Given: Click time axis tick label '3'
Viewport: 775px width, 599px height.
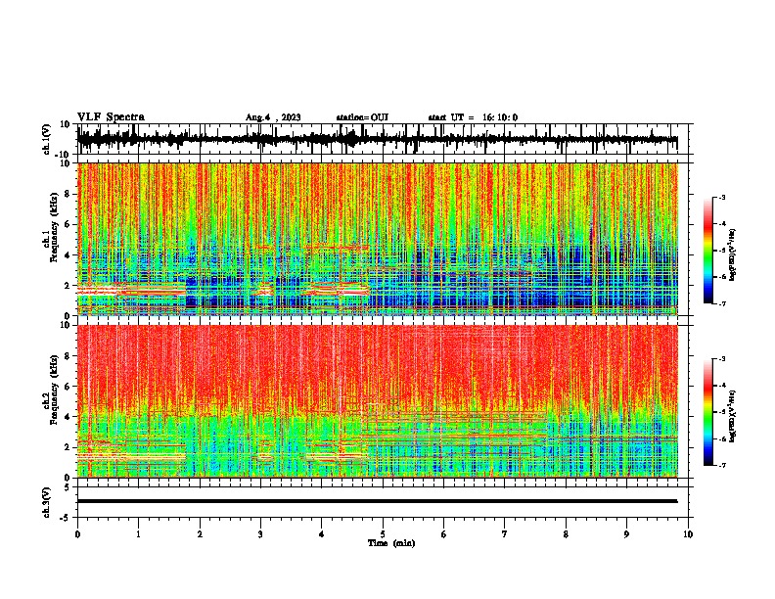Looking at the screenshot, I should pyautogui.click(x=260, y=534).
